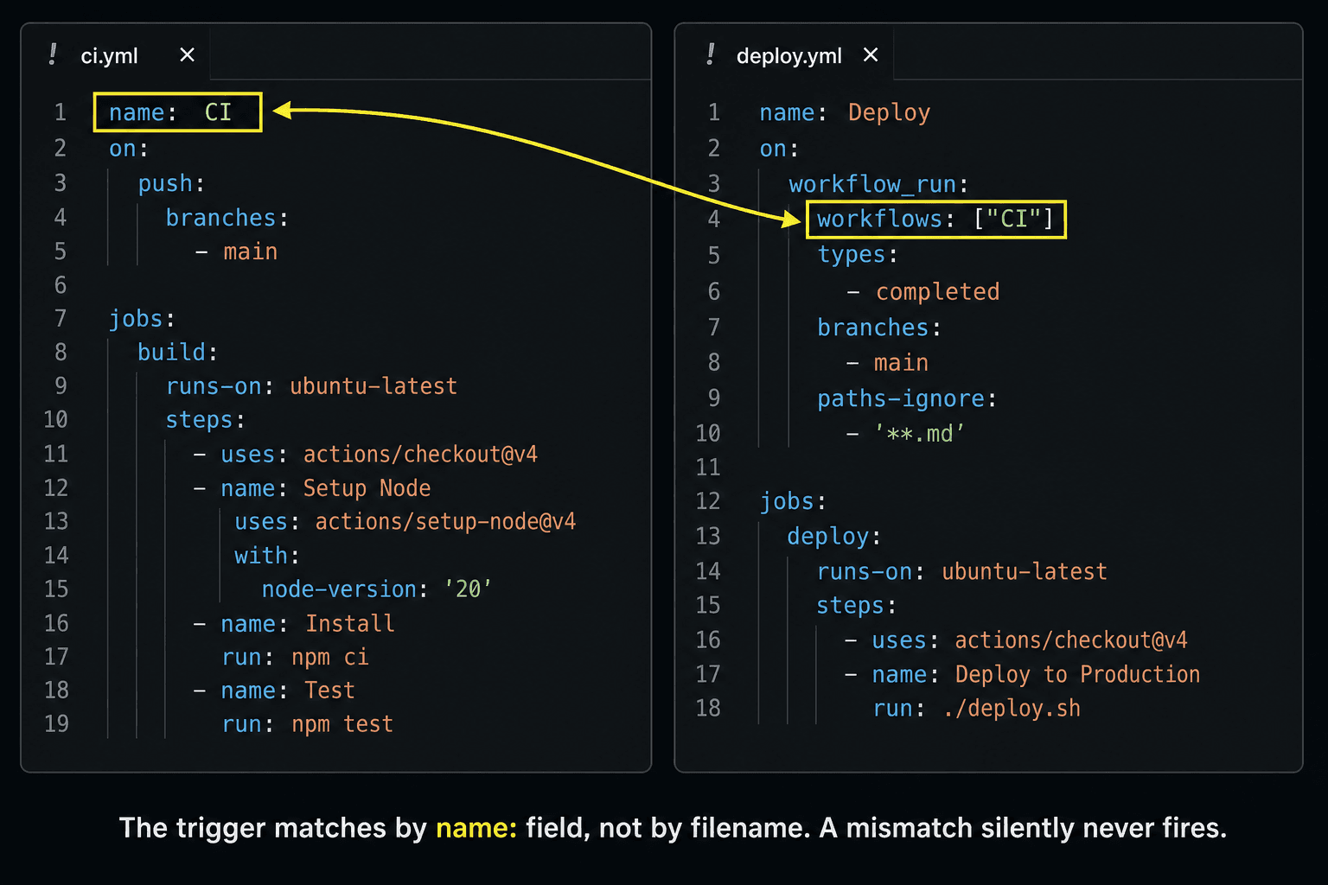
Task: Click 'steps:' on line 10 of ci.yml
Action: 206,420
